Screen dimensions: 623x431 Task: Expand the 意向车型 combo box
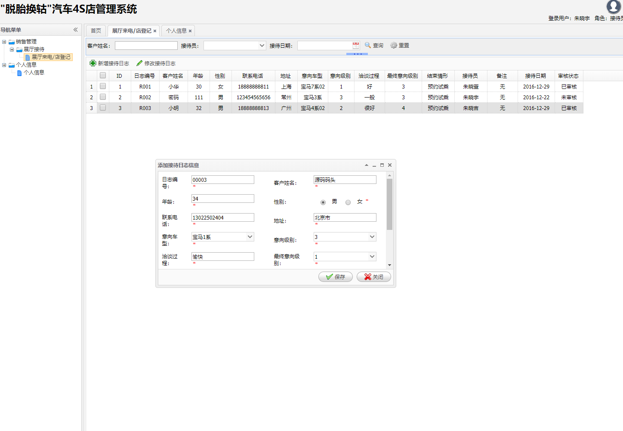250,237
